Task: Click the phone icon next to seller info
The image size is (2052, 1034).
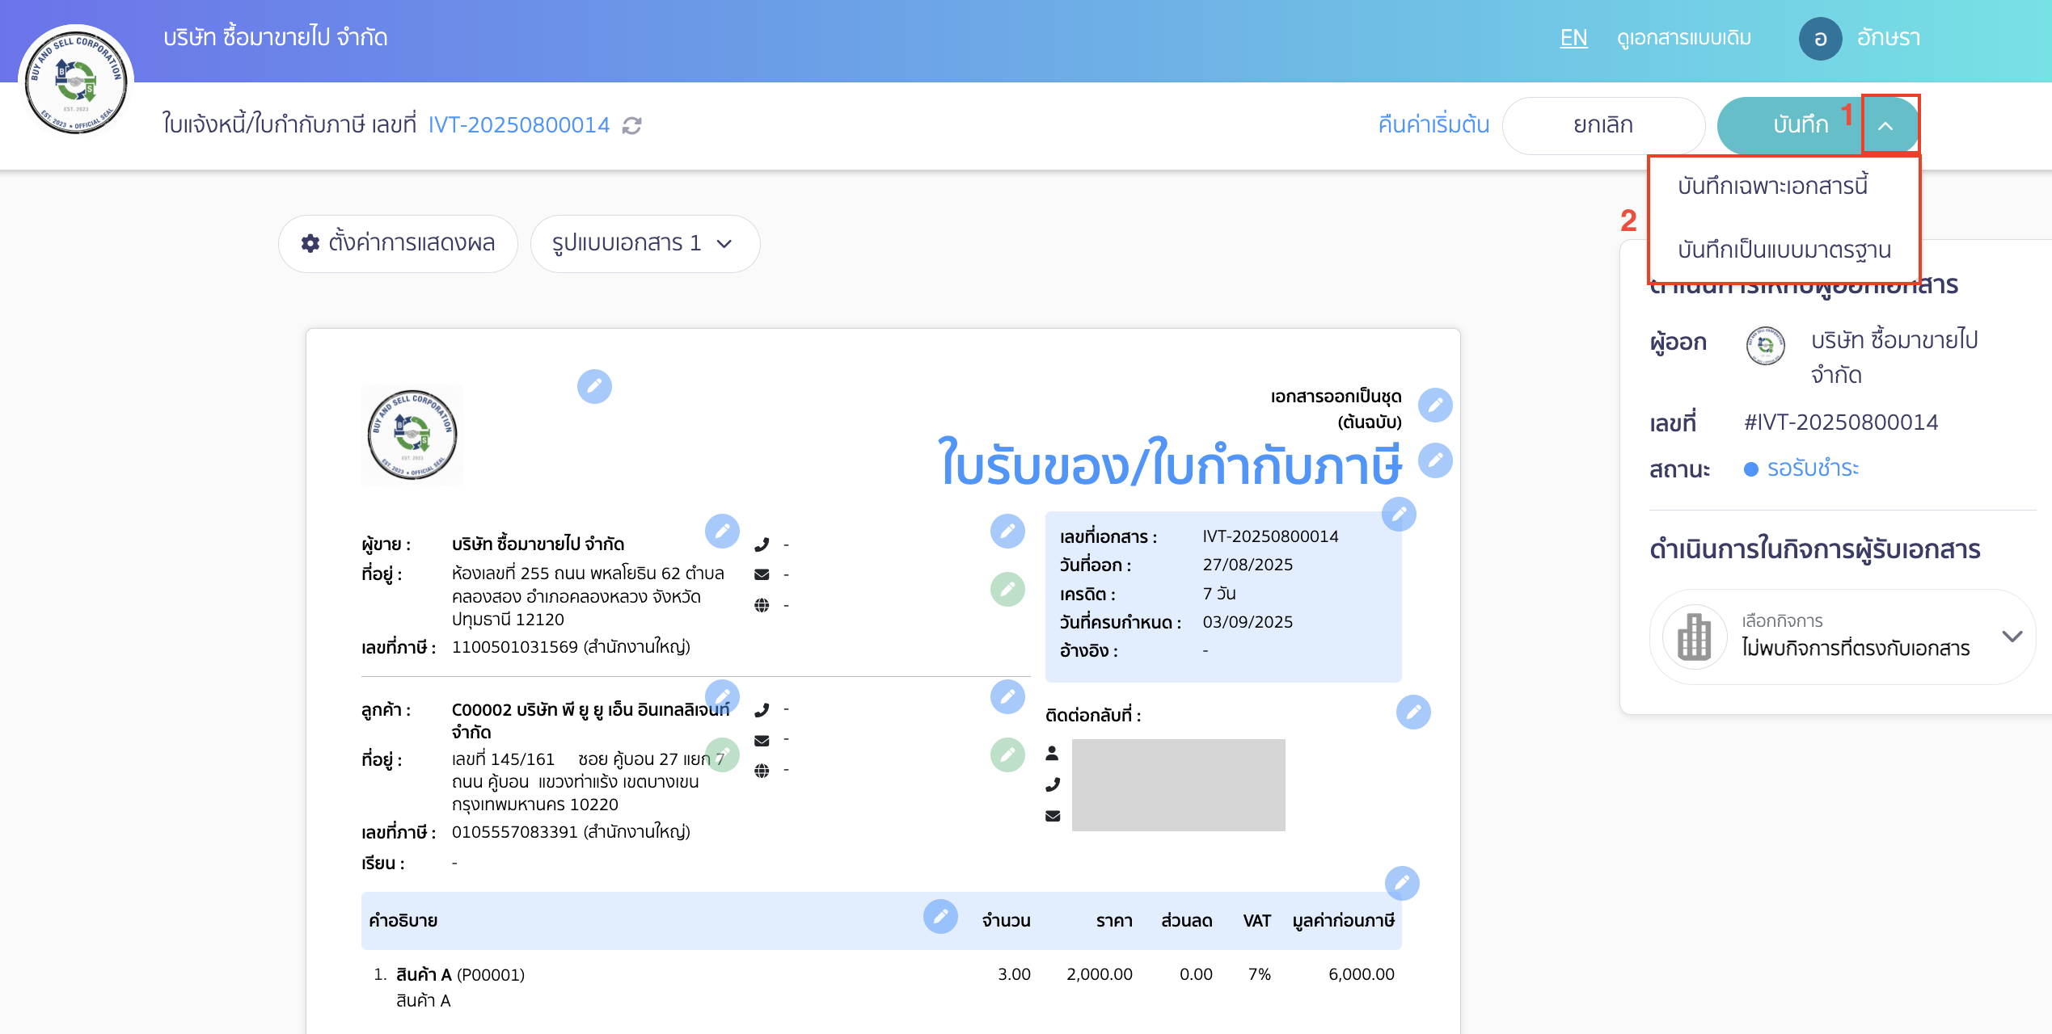Action: 762,544
